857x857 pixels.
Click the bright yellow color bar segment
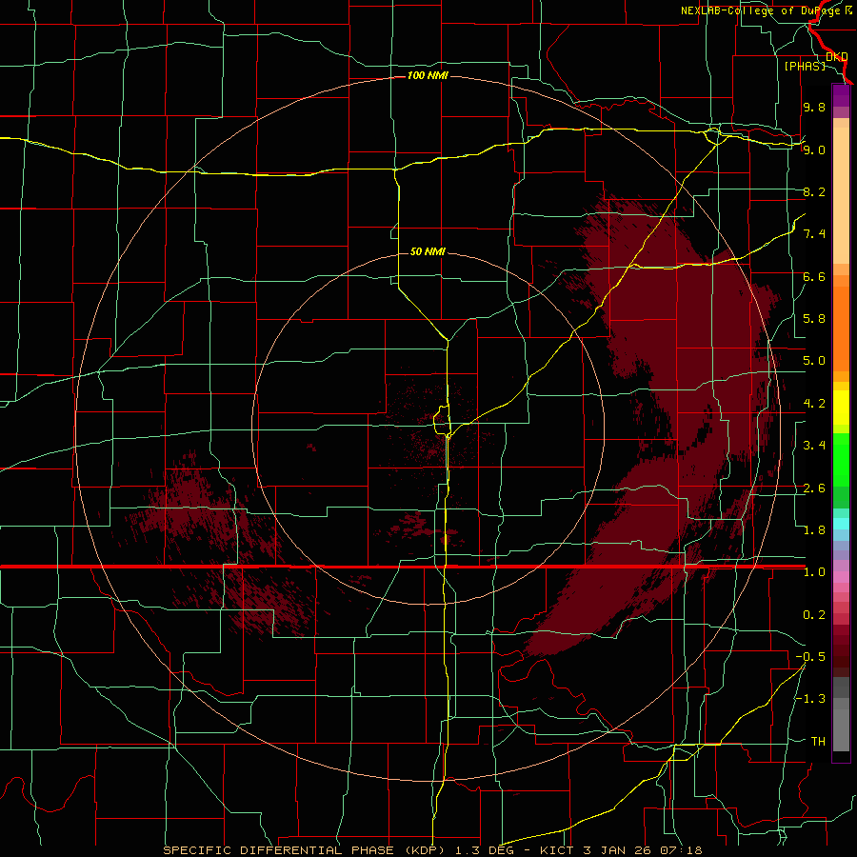[x=841, y=408]
